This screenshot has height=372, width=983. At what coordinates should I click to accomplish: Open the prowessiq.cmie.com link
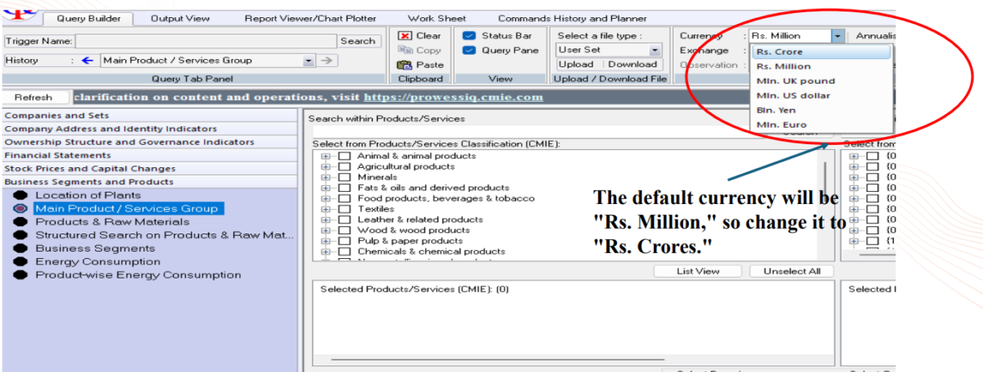[453, 97]
